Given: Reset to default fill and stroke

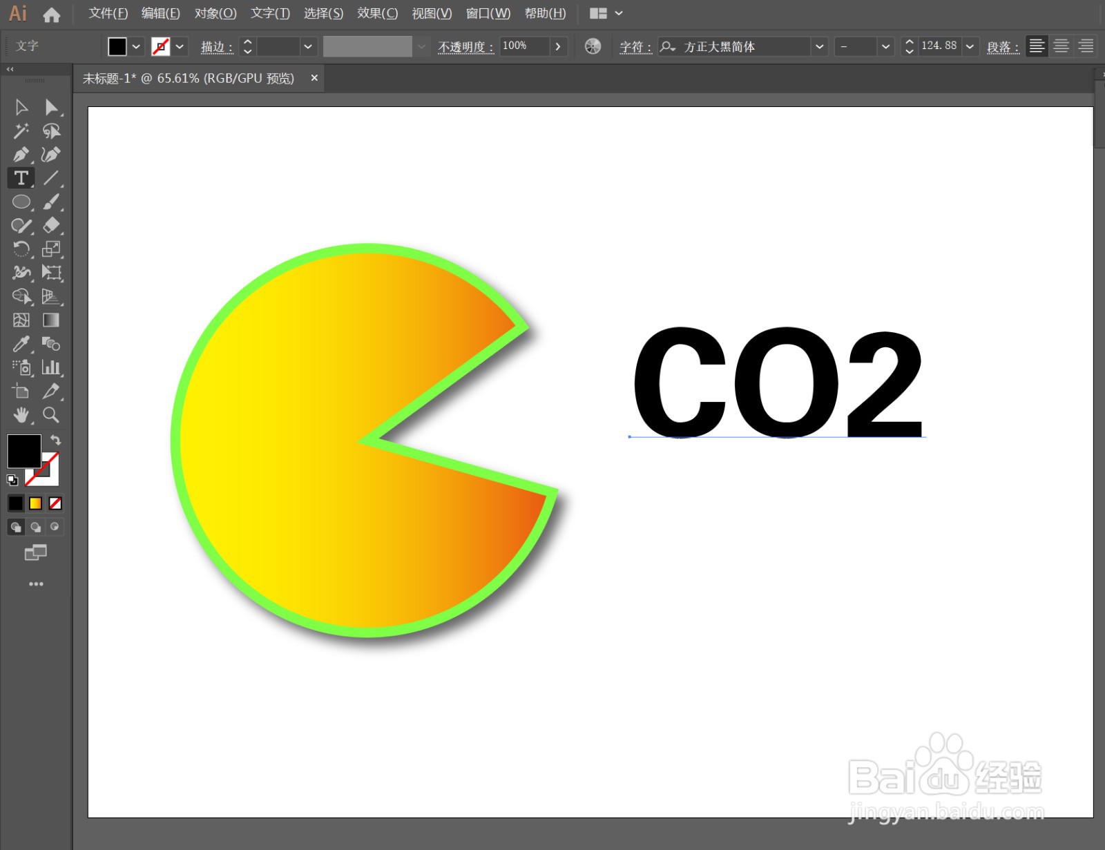Looking at the screenshot, I should click(x=12, y=480).
